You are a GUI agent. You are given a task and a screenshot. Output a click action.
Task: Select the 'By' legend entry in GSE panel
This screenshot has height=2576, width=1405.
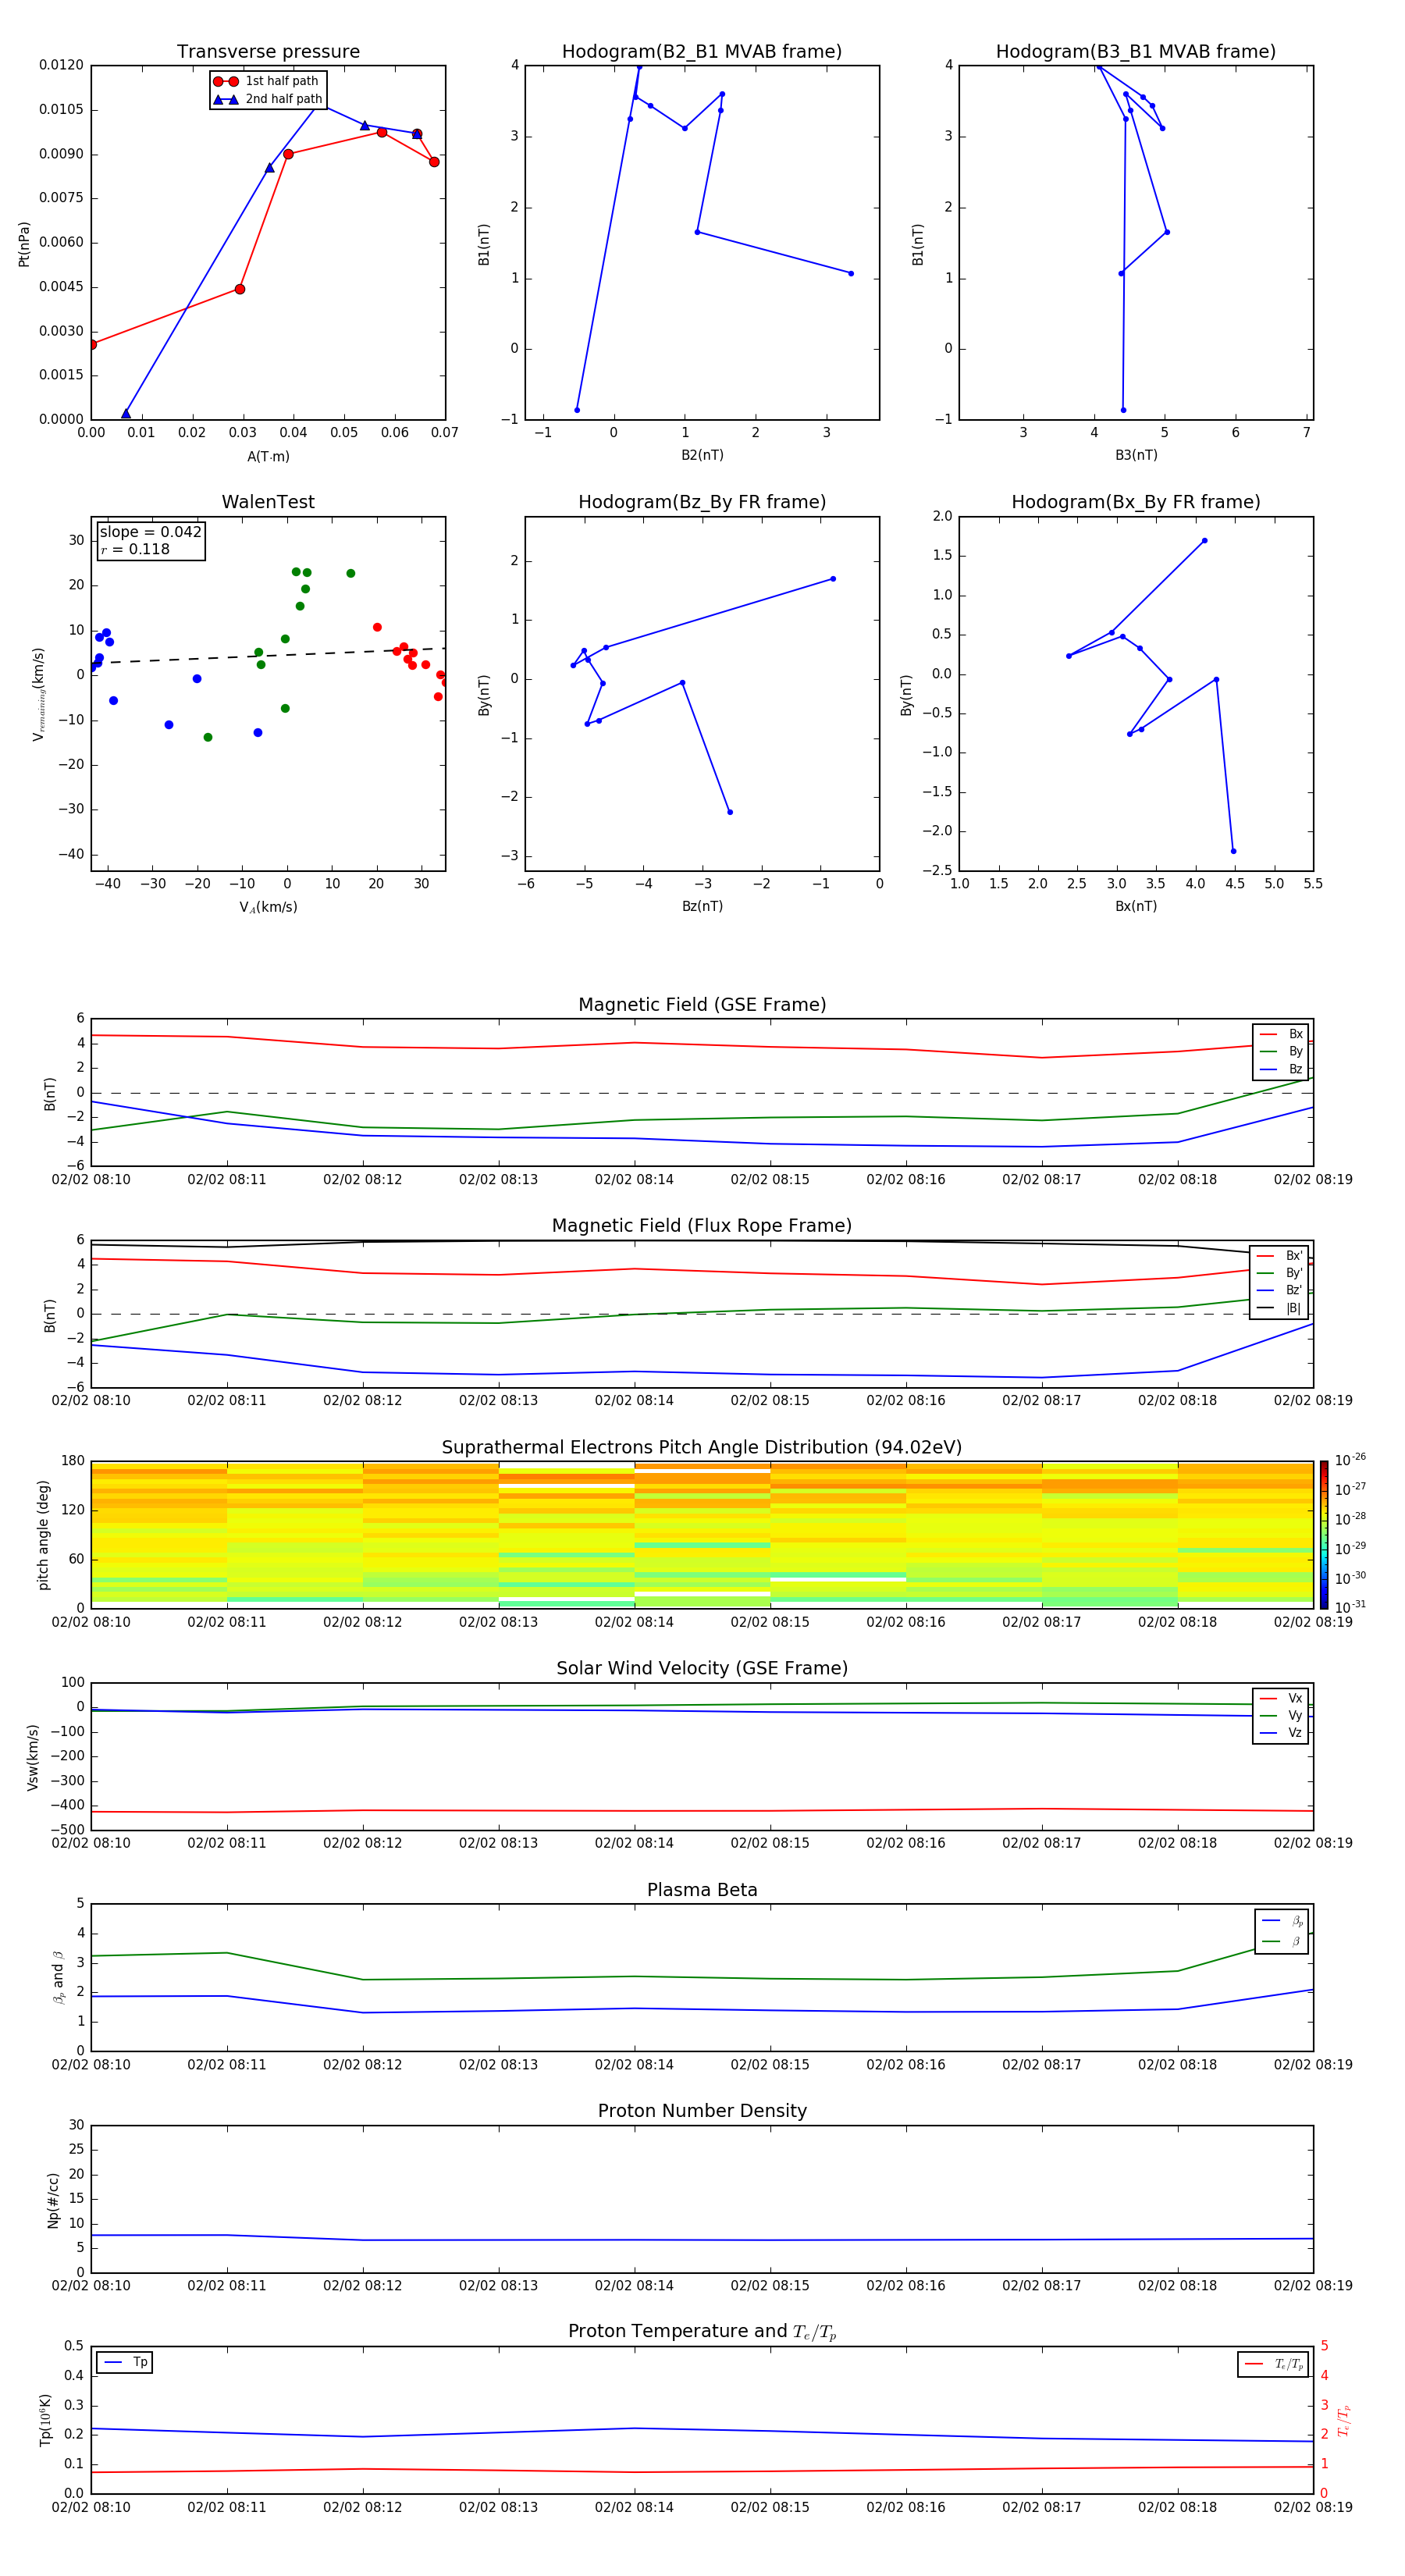tap(1281, 1051)
